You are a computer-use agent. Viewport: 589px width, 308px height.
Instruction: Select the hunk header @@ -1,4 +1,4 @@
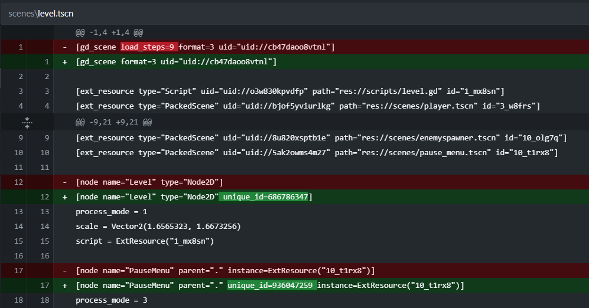point(109,32)
